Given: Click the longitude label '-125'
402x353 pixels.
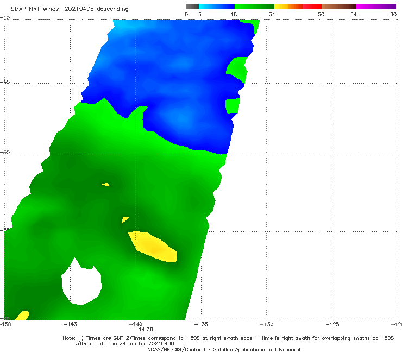Looking at the screenshot, I should (x=332, y=324).
